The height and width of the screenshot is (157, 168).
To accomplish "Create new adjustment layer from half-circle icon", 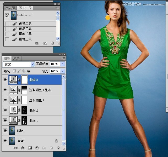I will (x=37, y=148).
